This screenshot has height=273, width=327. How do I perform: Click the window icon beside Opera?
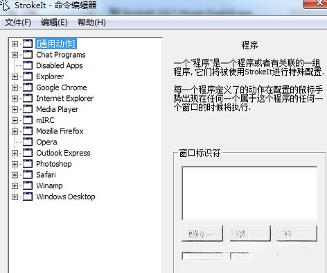click(28, 142)
